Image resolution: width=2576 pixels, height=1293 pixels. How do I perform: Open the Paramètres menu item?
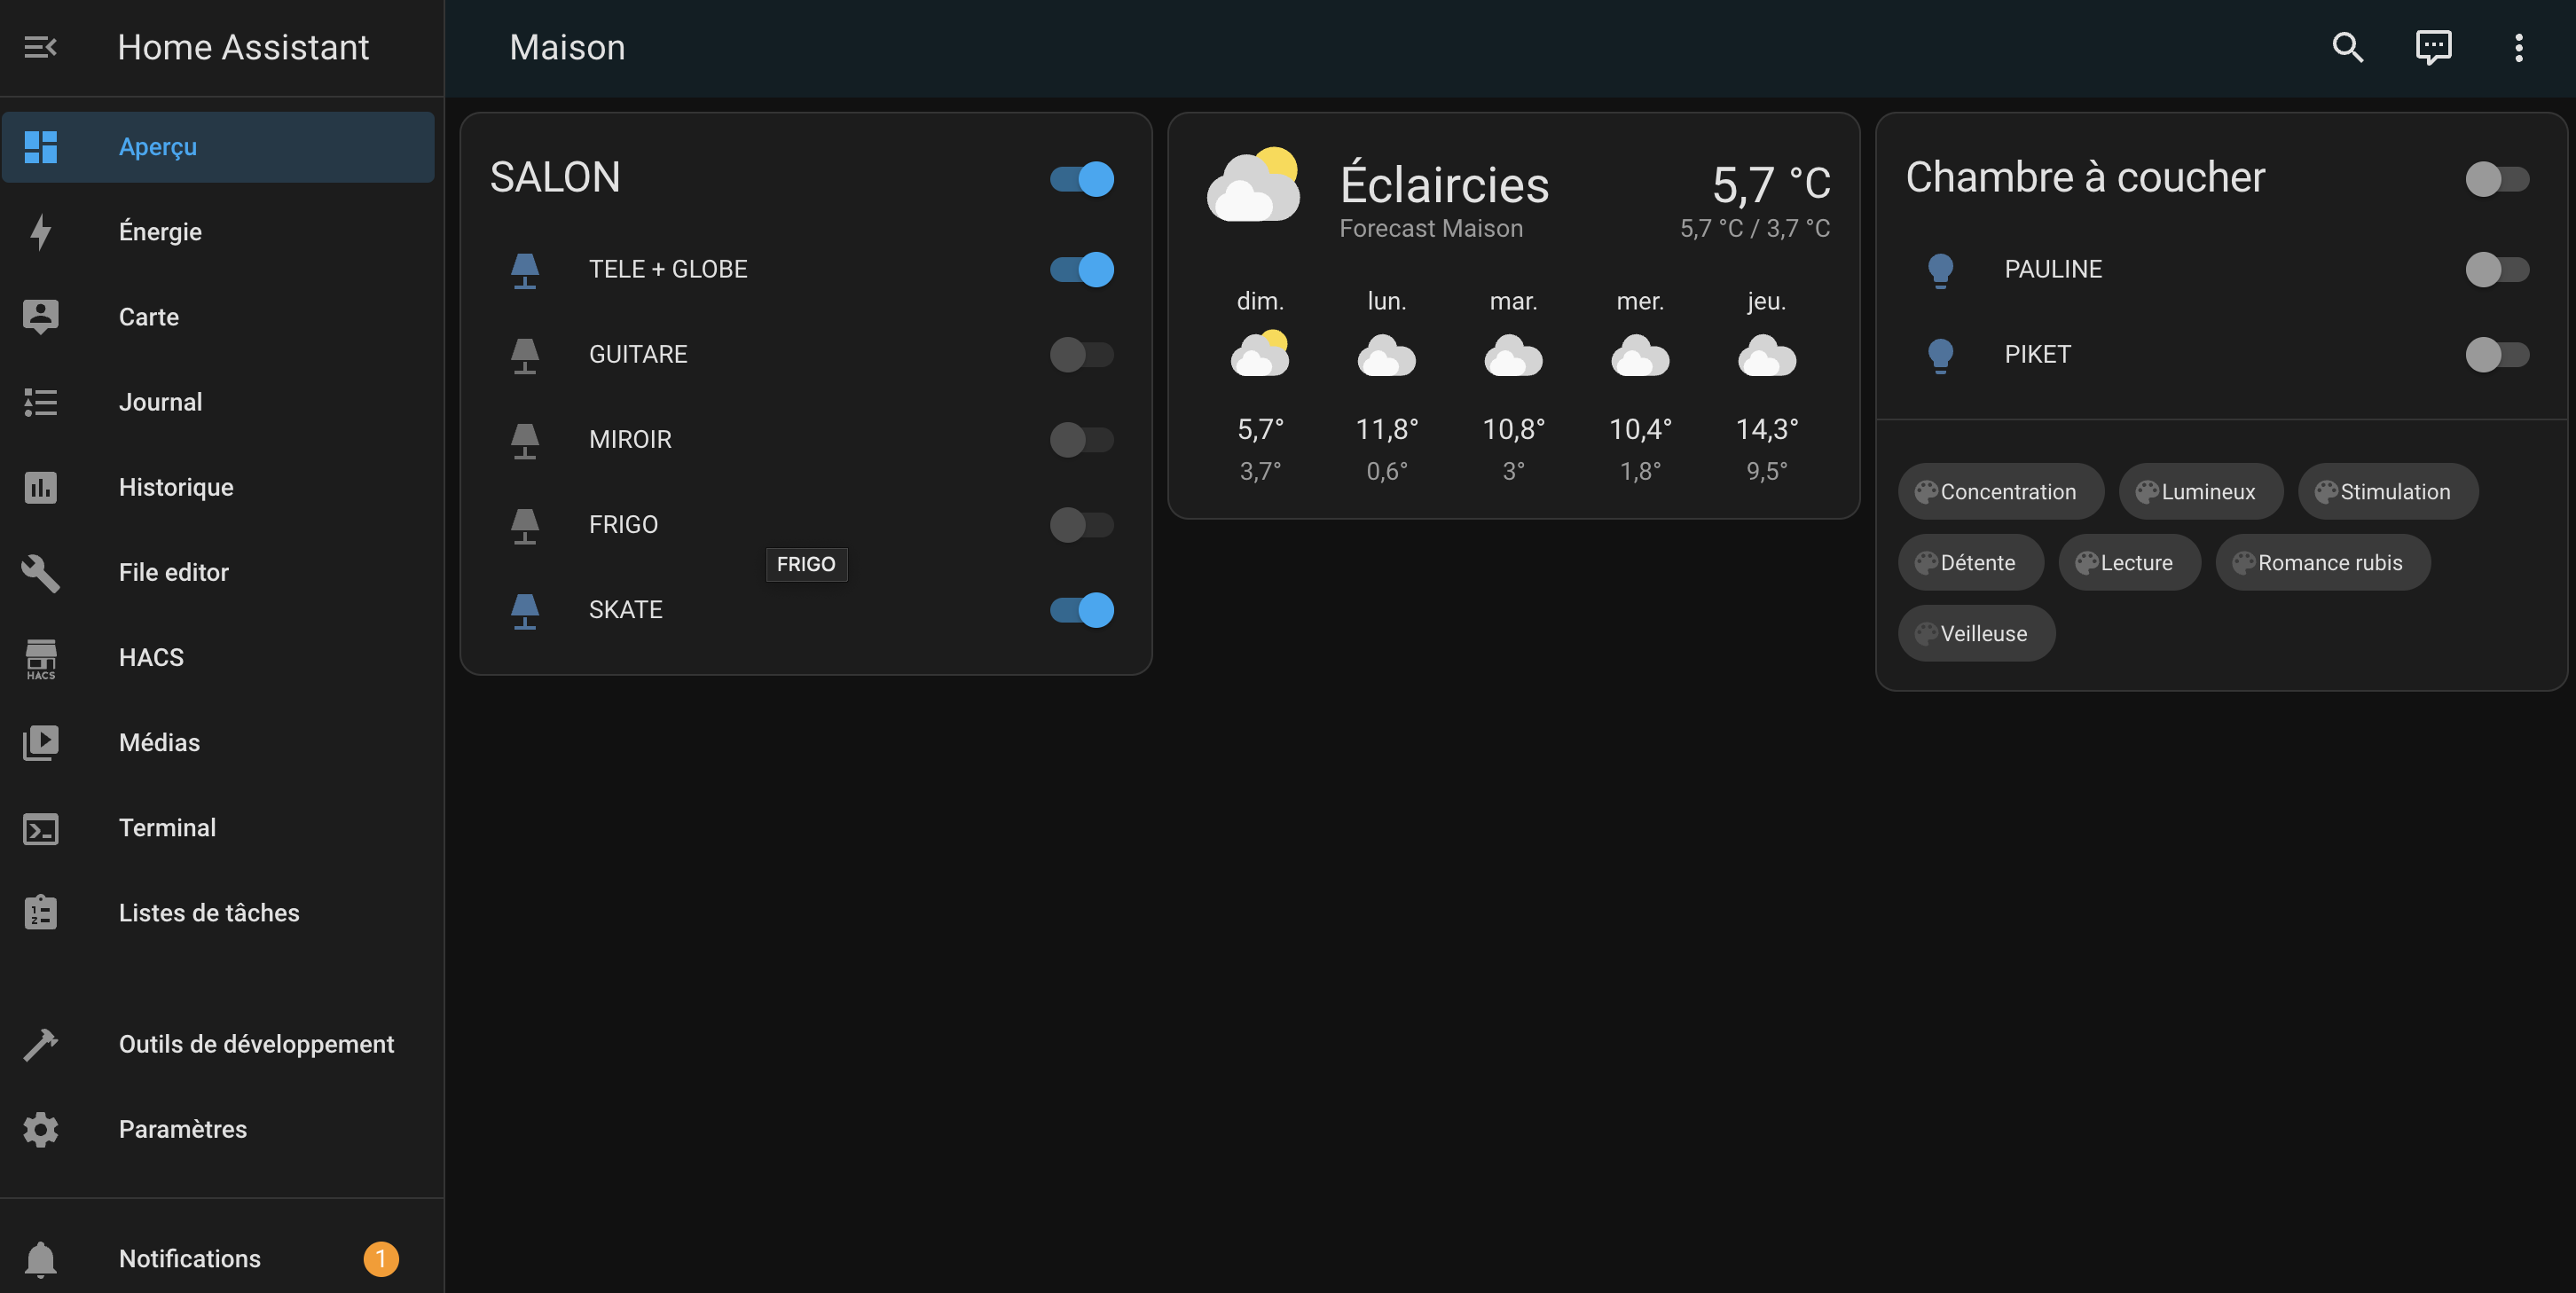(218, 1129)
